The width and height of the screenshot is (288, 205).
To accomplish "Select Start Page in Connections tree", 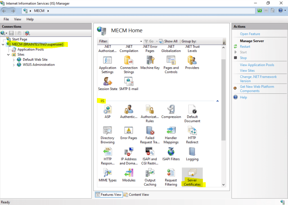I will pos(19,39).
